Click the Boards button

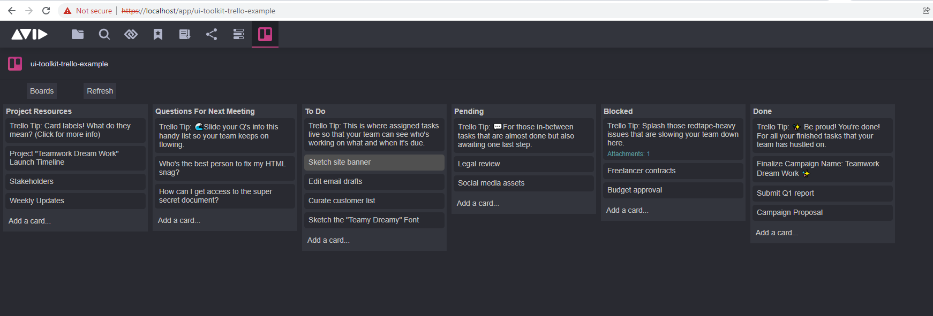42,91
